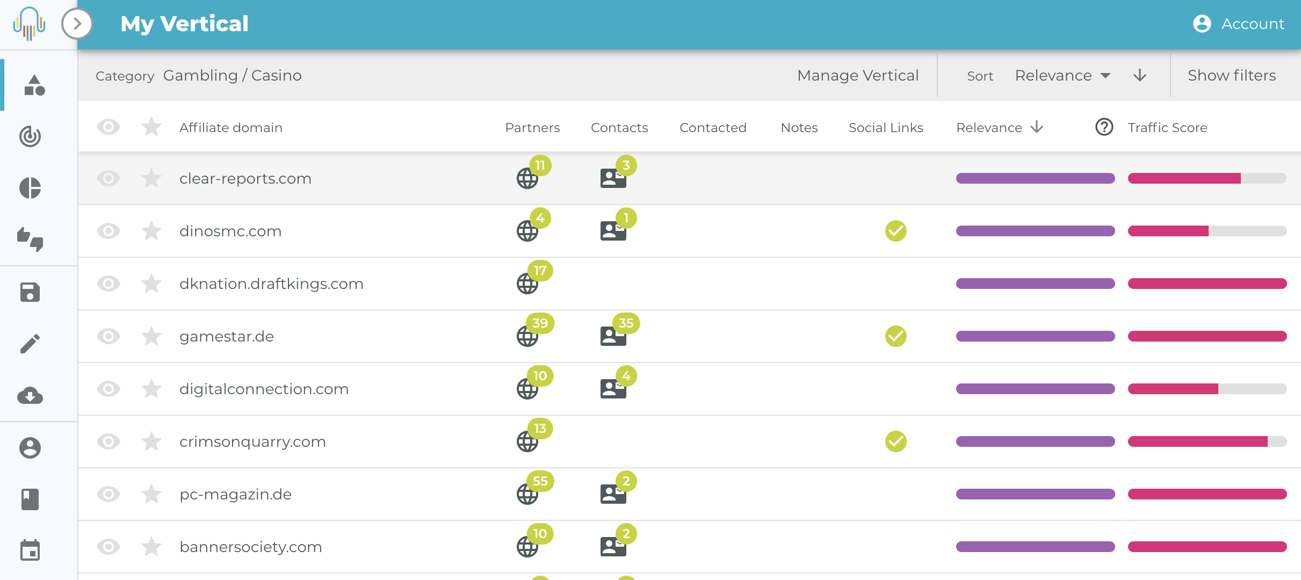The image size is (1301, 580).
Task: Click the Partners column header
Action: (x=532, y=127)
